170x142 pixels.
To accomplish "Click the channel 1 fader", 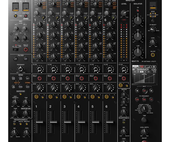I will point(40,122).
